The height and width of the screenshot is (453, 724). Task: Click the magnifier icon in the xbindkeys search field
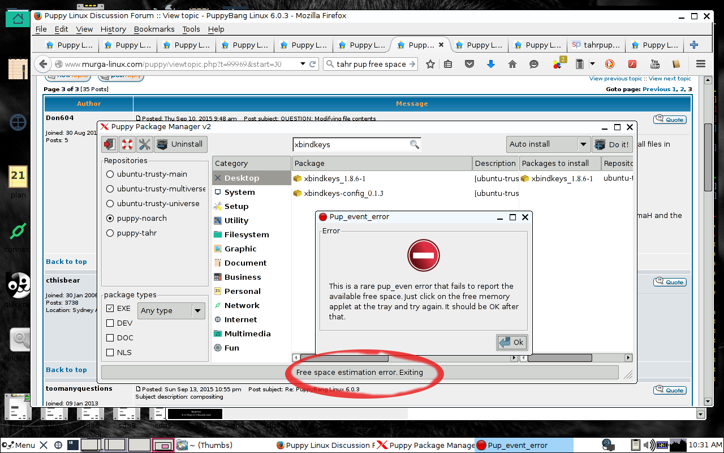point(415,144)
